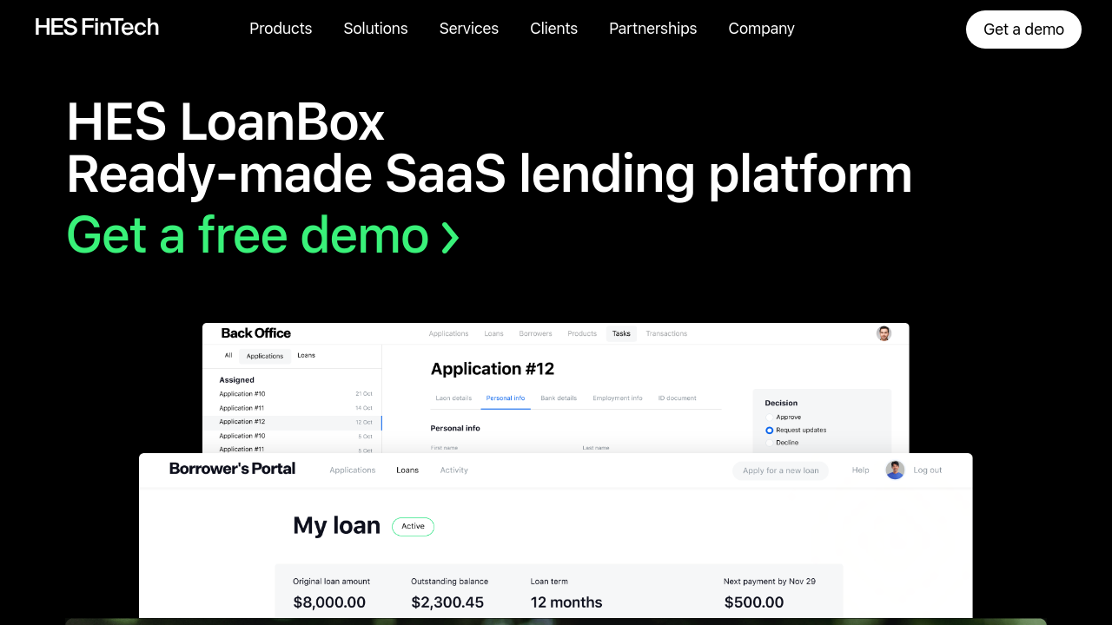
Task: Choose the Decline decision radio button
Action: pos(770,443)
